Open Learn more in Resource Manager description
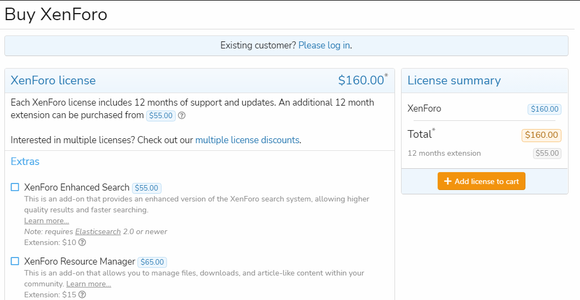580x300 pixels. point(88,284)
